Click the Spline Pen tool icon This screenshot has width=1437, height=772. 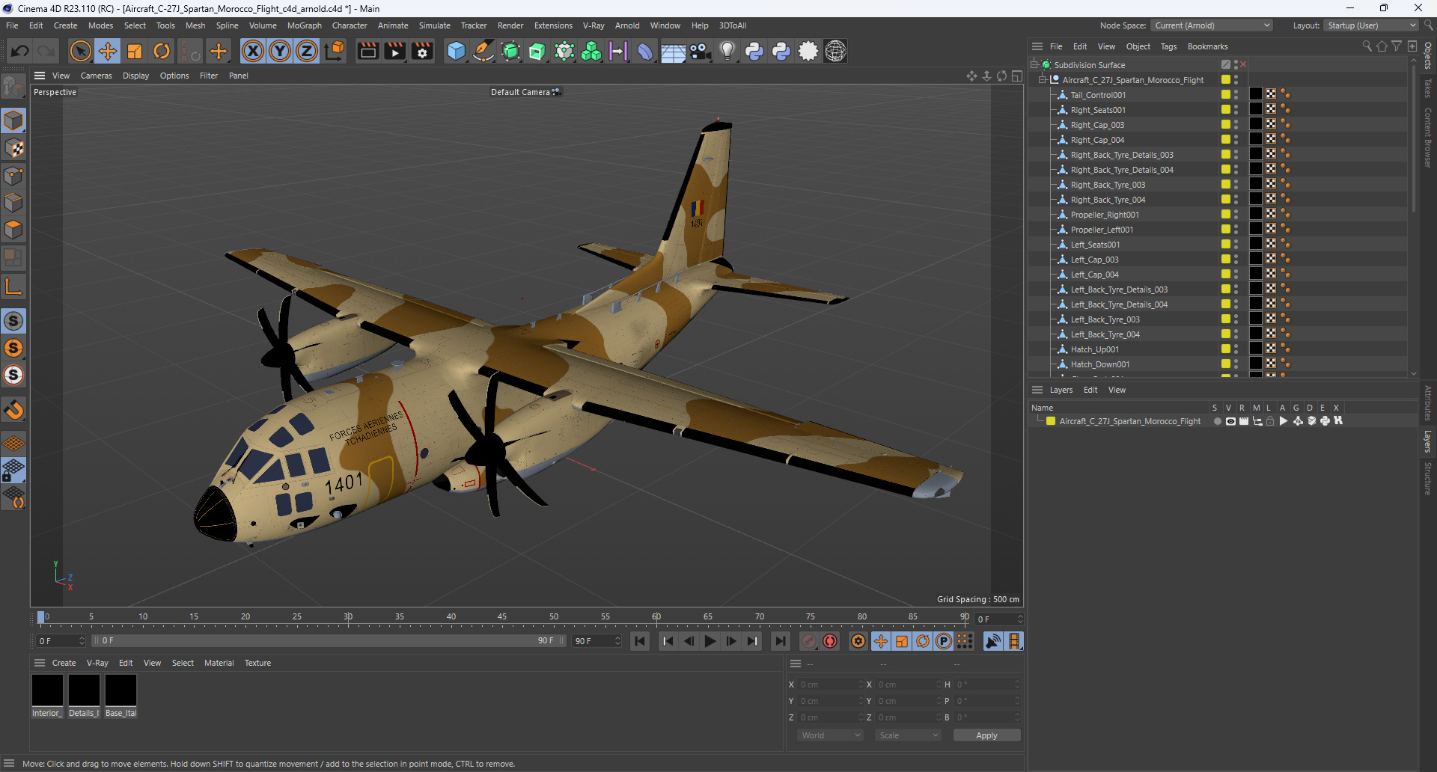[x=483, y=51]
